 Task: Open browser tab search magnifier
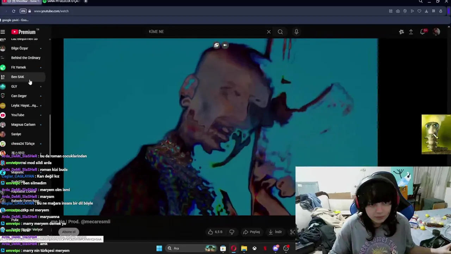pos(421,1)
